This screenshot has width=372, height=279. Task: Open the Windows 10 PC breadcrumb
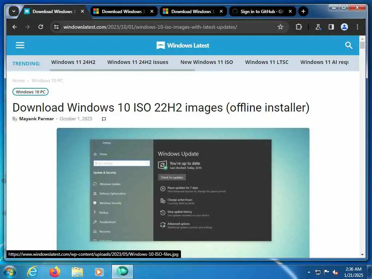point(47,80)
